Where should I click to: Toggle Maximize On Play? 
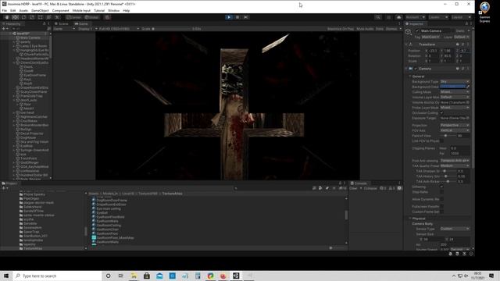point(341,29)
